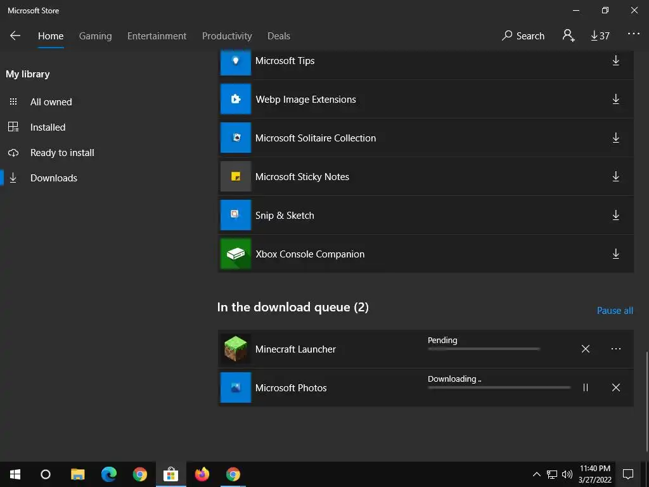Cancel the Minecraft Launcher download
This screenshot has height=487, width=649.
[x=585, y=349]
